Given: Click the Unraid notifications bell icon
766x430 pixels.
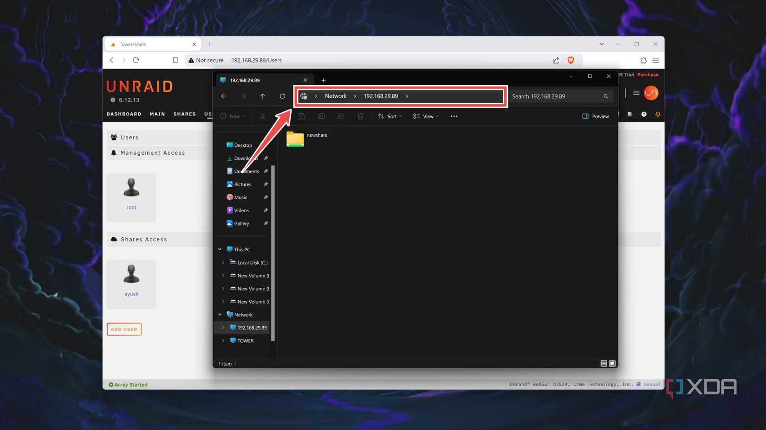Looking at the screenshot, I should coord(658,114).
